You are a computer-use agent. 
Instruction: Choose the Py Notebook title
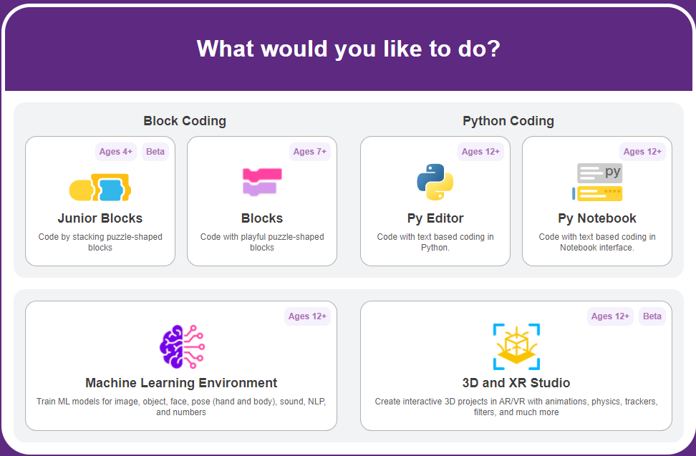(x=597, y=218)
